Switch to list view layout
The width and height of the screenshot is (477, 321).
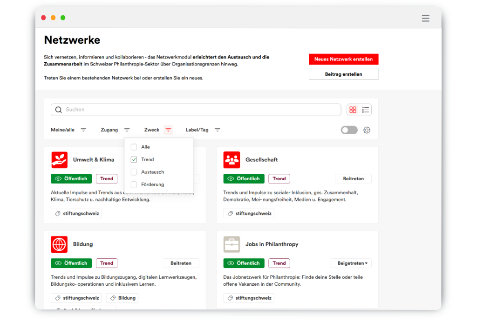[x=366, y=110]
